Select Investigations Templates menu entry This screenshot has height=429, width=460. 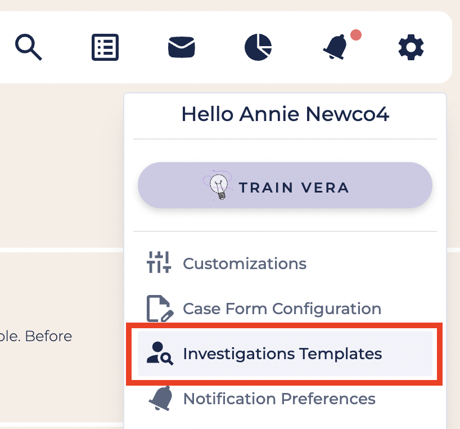(285, 354)
